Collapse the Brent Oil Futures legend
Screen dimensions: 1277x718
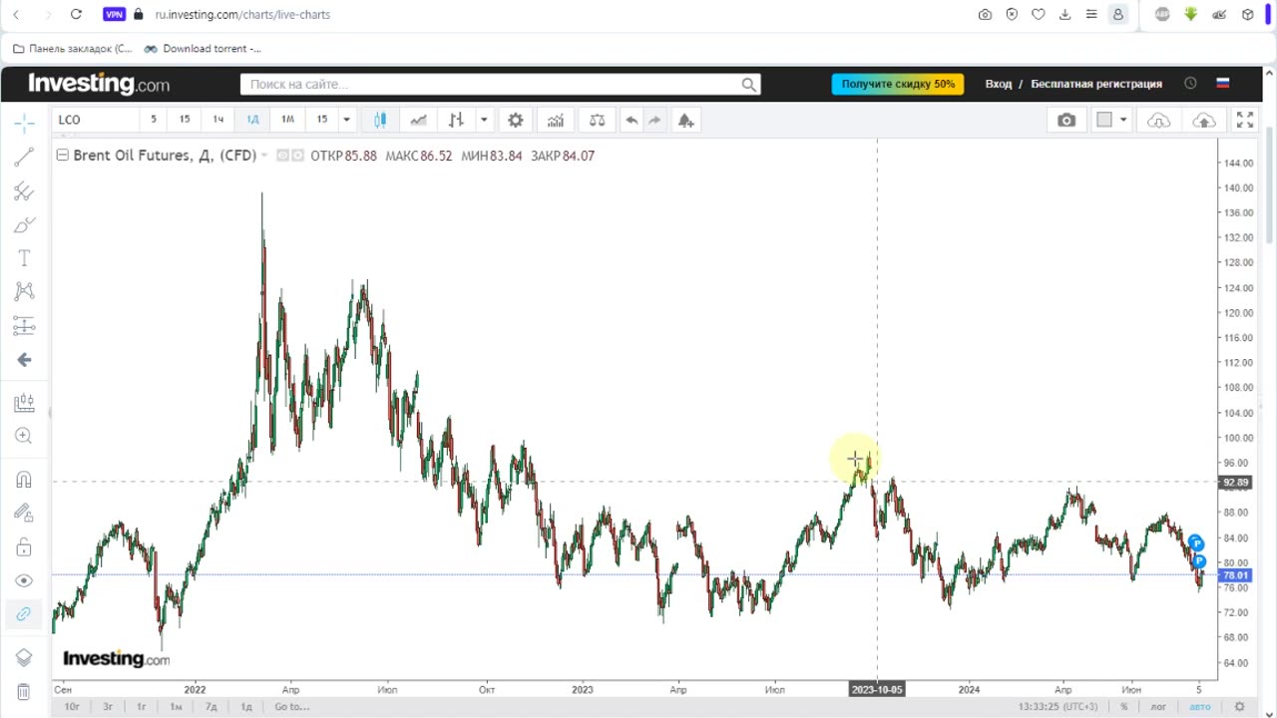(62, 155)
